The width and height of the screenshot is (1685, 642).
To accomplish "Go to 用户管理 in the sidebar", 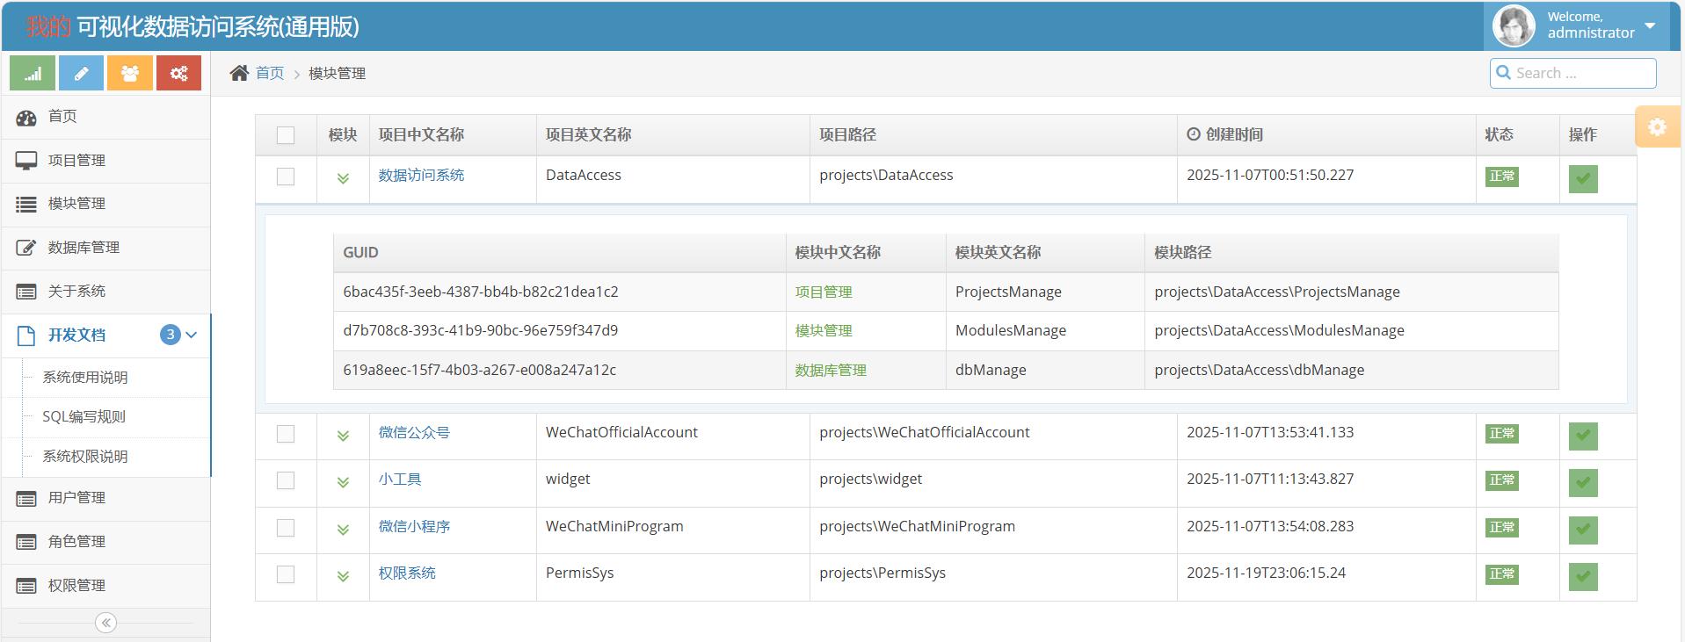I will click(76, 498).
